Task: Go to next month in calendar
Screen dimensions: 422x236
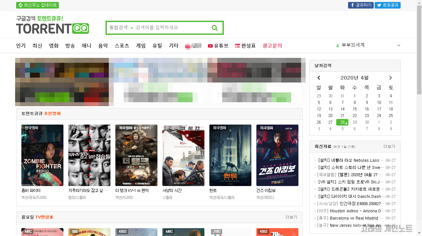Action: [390, 78]
